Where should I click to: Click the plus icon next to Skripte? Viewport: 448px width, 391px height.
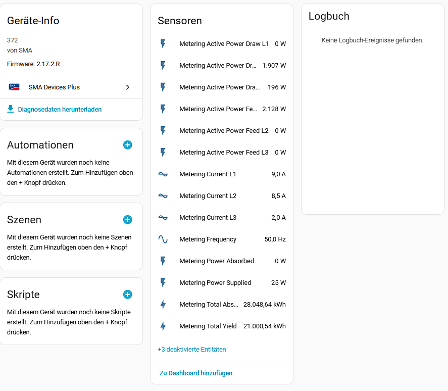(x=128, y=295)
